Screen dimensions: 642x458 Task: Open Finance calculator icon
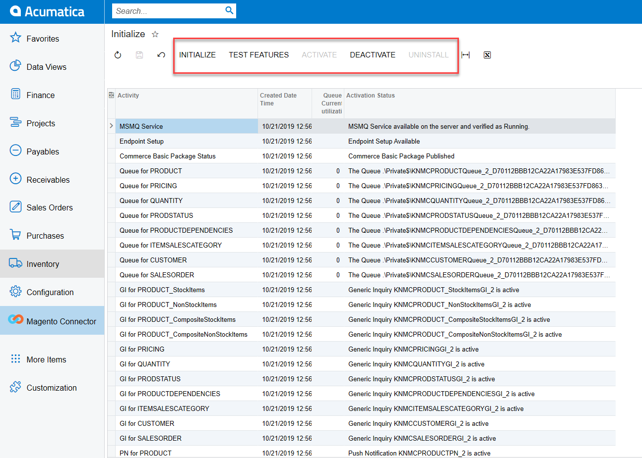(x=15, y=94)
